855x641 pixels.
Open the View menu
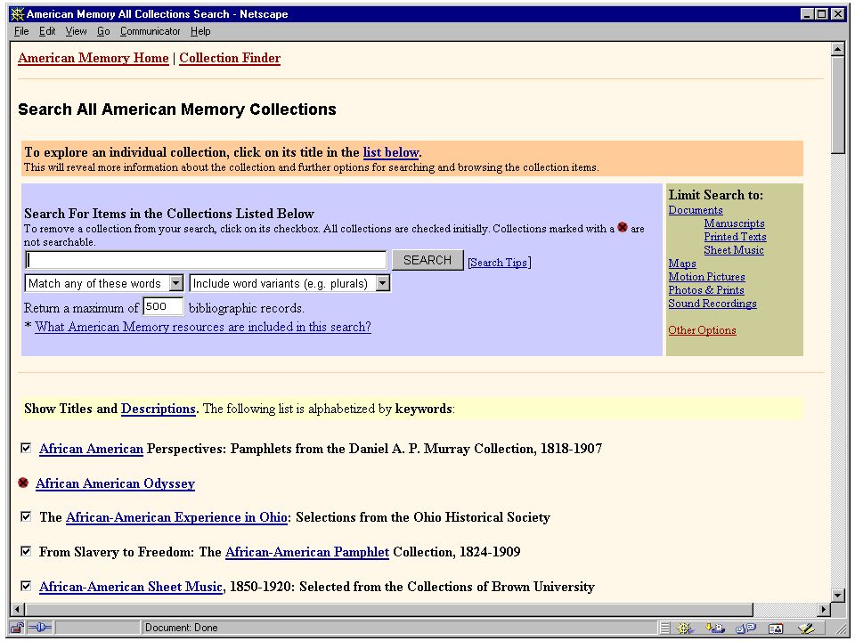76,31
